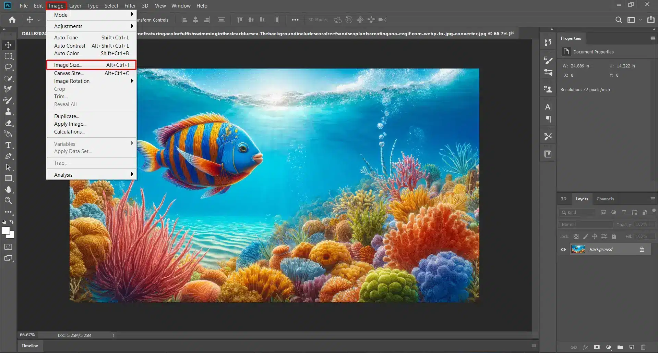Select the Eraser tool

point(8,123)
